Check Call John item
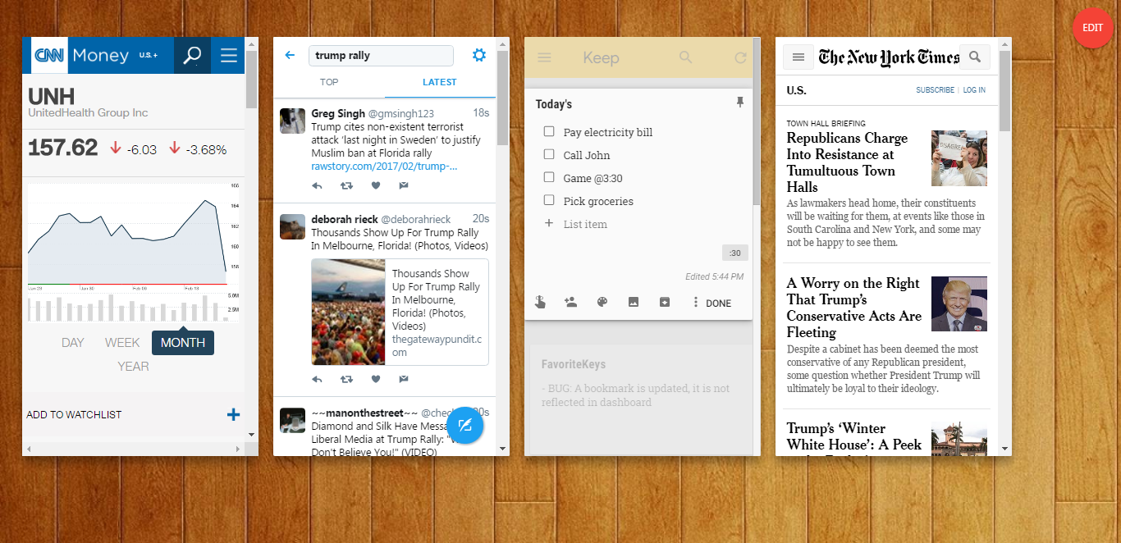Screen dimensions: 1121x543 pyautogui.click(x=549, y=154)
